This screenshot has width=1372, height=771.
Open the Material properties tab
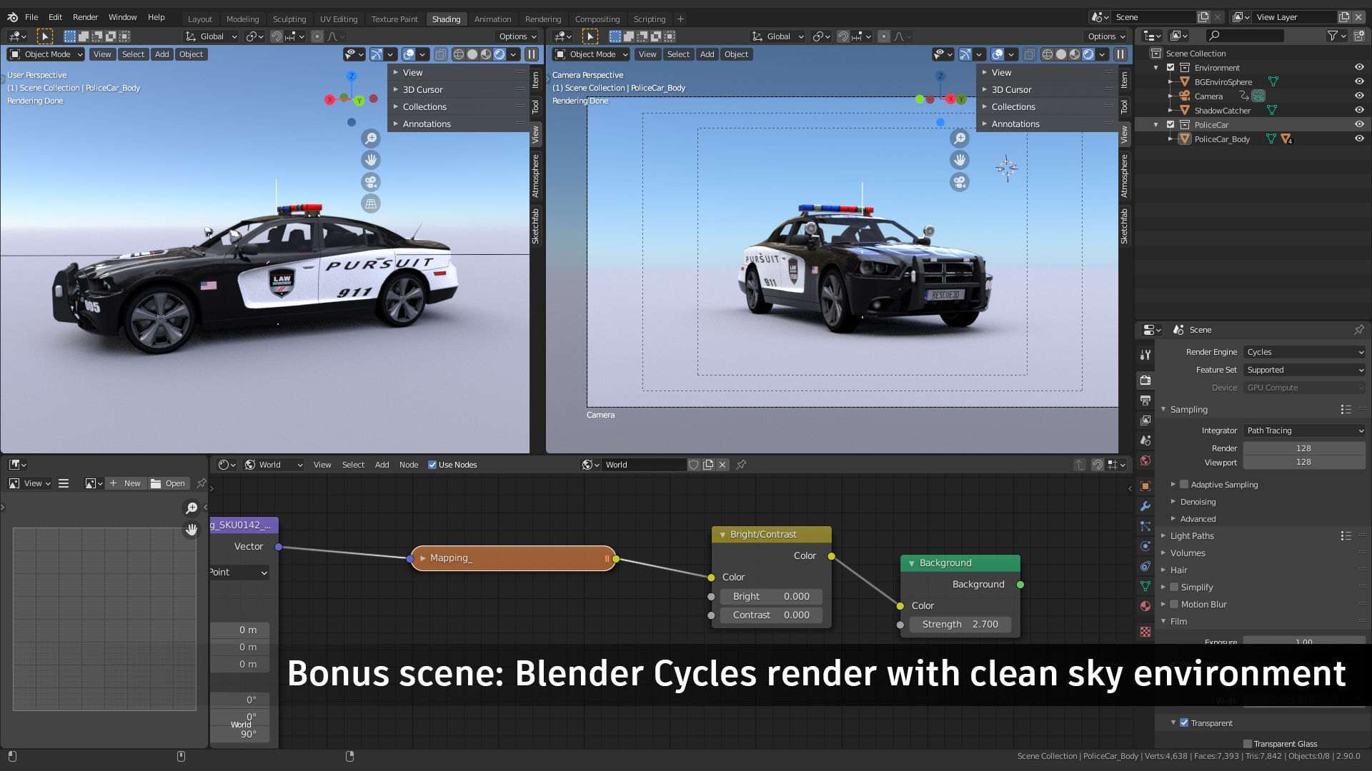pyautogui.click(x=1145, y=606)
